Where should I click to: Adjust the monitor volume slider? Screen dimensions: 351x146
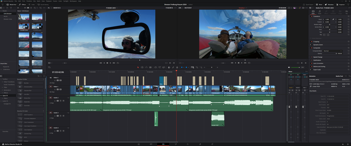coord(295,67)
